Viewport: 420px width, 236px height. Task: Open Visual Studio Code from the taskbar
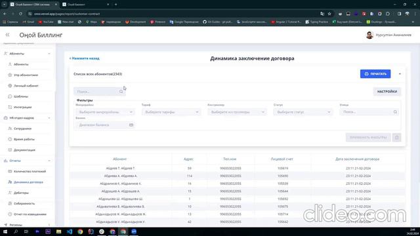point(70,231)
